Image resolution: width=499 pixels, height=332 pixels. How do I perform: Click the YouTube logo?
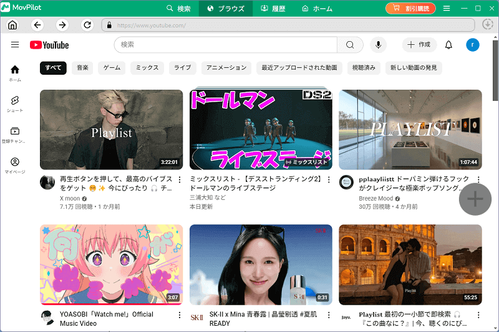tap(49, 45)
